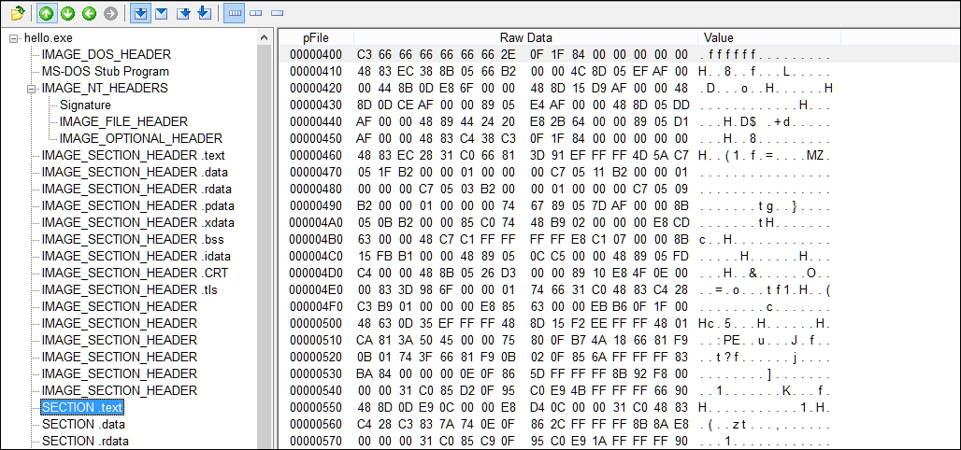Click the open file folder icon
The height and width of the screenshot is (450, 961).
coord(16,13)
